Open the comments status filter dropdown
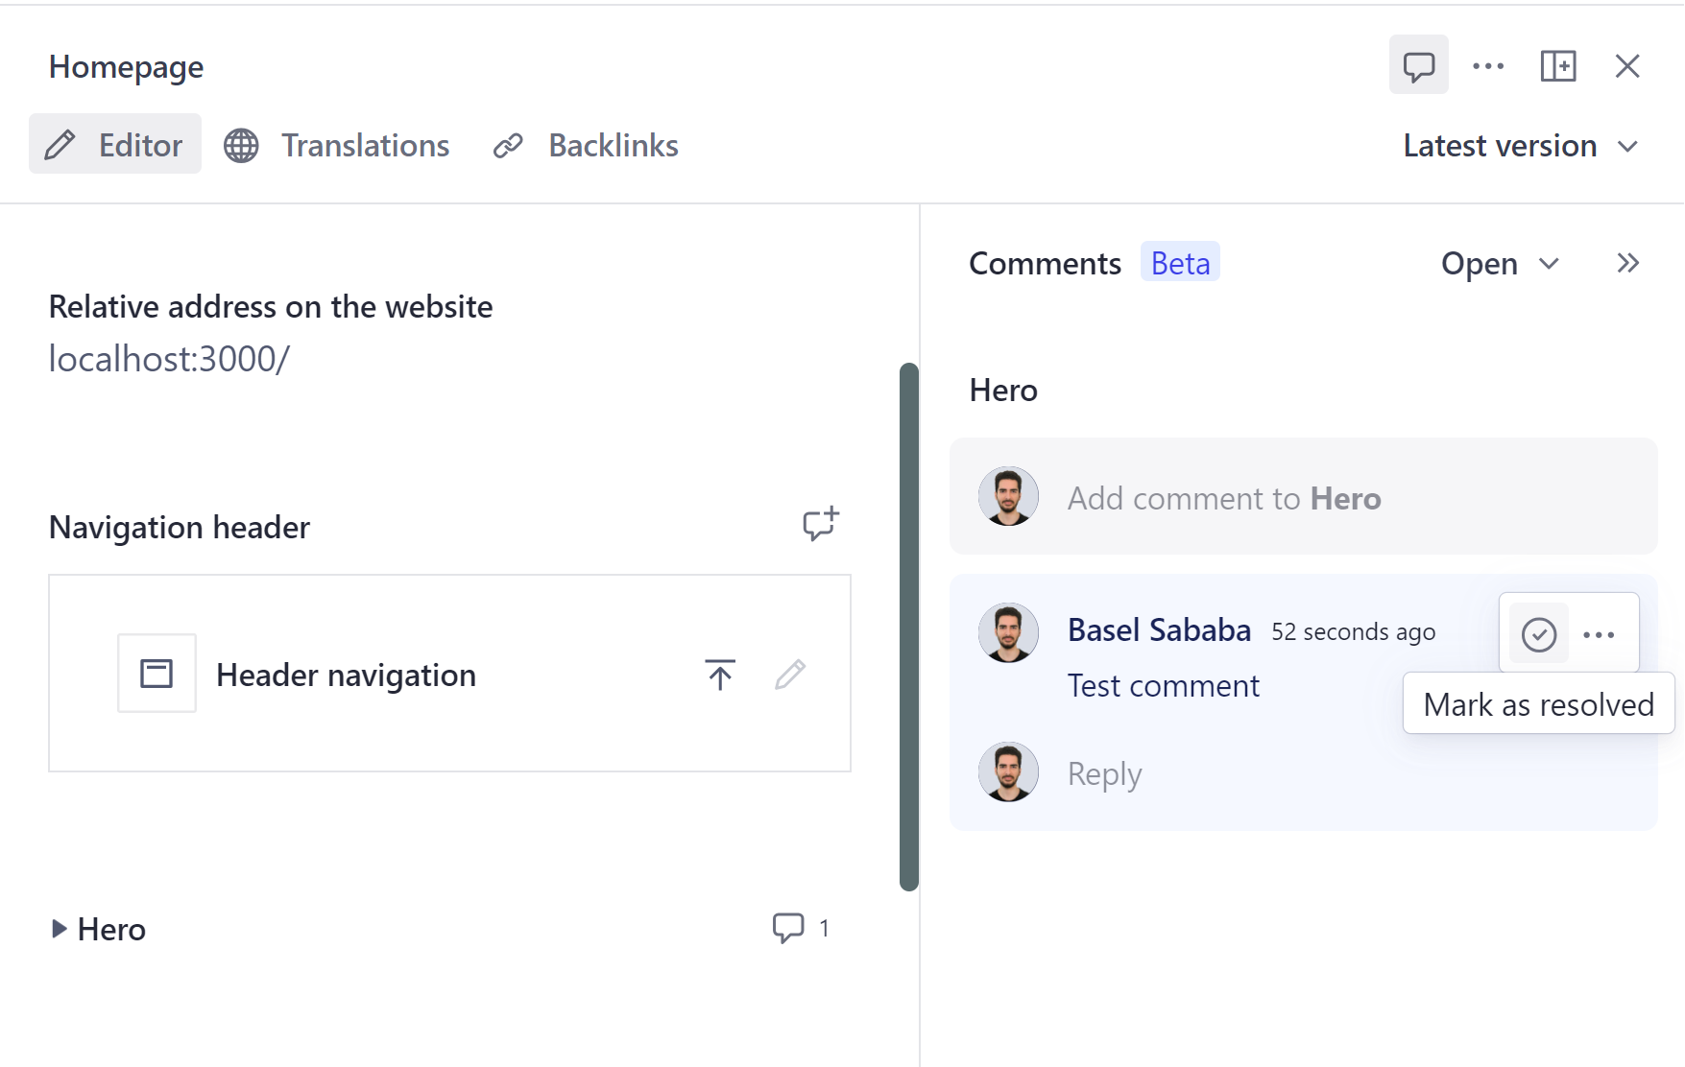The width and height of the screenshot is (1685, 1067). [1500, 264]
